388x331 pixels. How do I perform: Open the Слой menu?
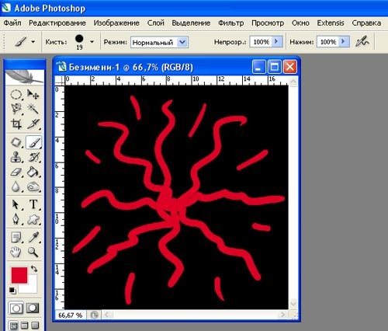click(156, 23)
